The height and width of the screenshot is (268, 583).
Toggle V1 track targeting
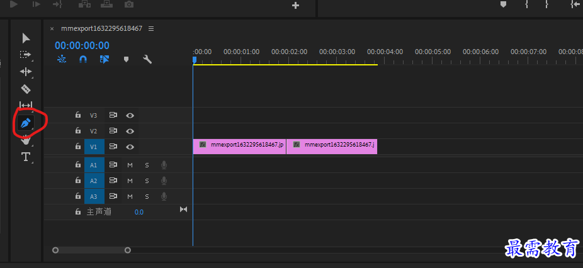pos(94,147)
